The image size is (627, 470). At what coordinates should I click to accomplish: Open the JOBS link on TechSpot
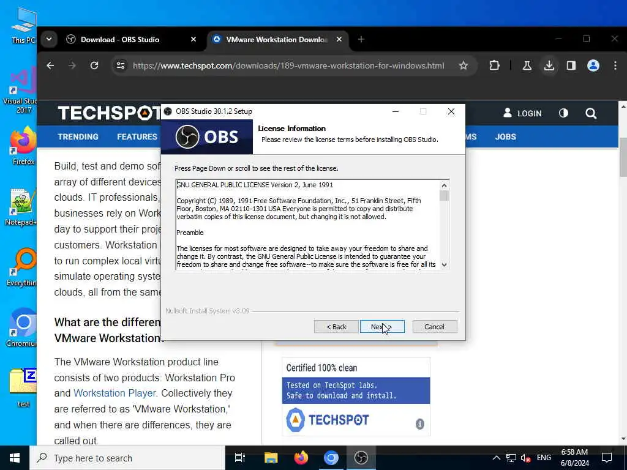tap(505, 136)
